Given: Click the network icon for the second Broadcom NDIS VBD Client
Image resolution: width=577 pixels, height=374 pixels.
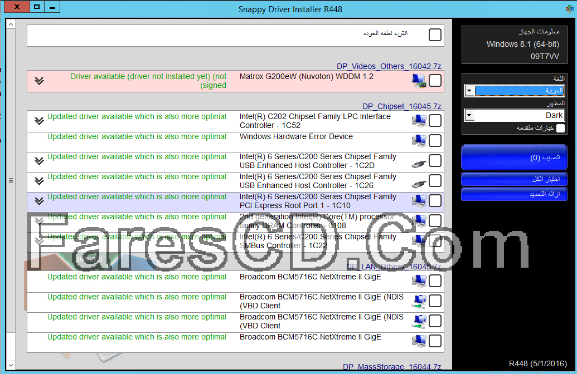Looking at the screenshot, I should [419, 321].
